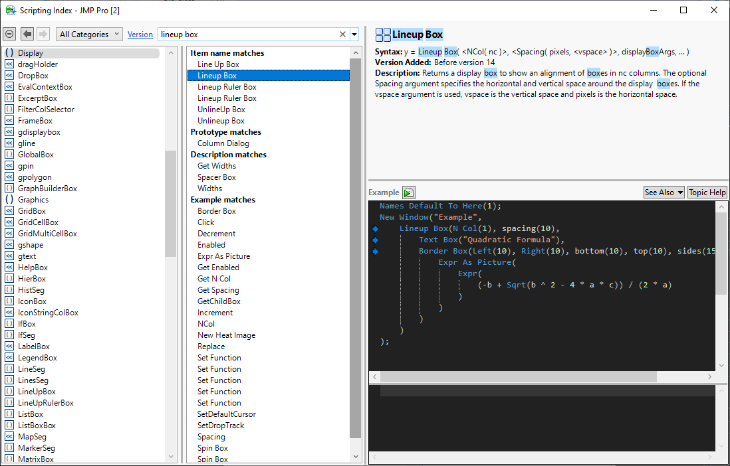Open the See Also dropdown
Image resolution: width=730 pixels, height=466 pixels.
pyautogui.click(x=664, y=193)
